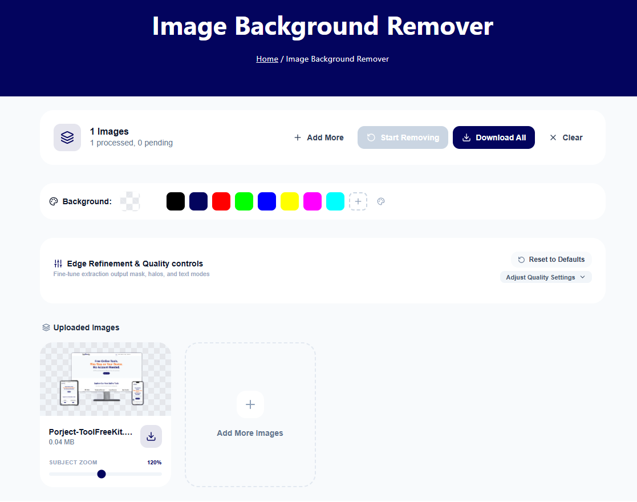Set background to bright blue swatch

266,201
